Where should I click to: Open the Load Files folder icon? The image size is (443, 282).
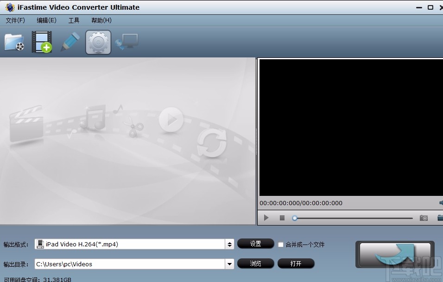14,42
